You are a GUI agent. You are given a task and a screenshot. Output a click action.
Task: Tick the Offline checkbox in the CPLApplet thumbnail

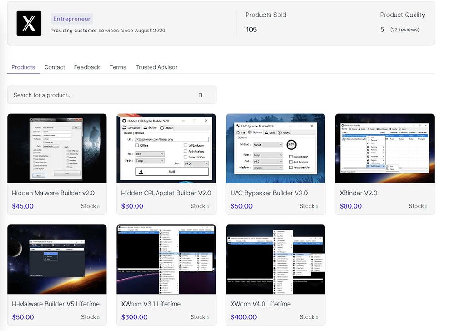[138, 146]
